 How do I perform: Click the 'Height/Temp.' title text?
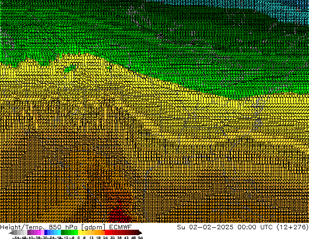23,227
